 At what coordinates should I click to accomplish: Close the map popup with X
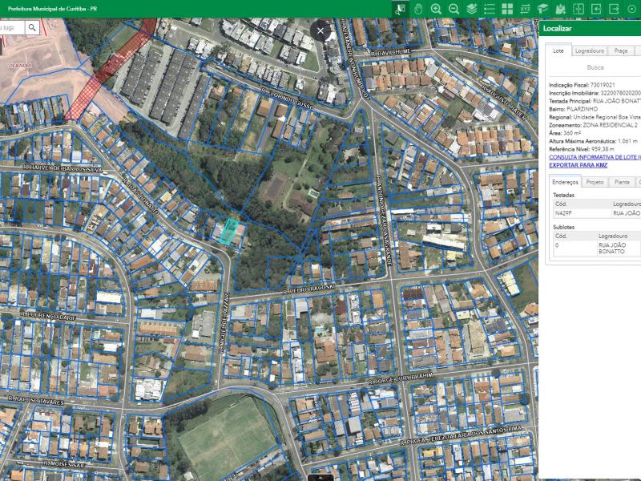[x=320, y=30]
